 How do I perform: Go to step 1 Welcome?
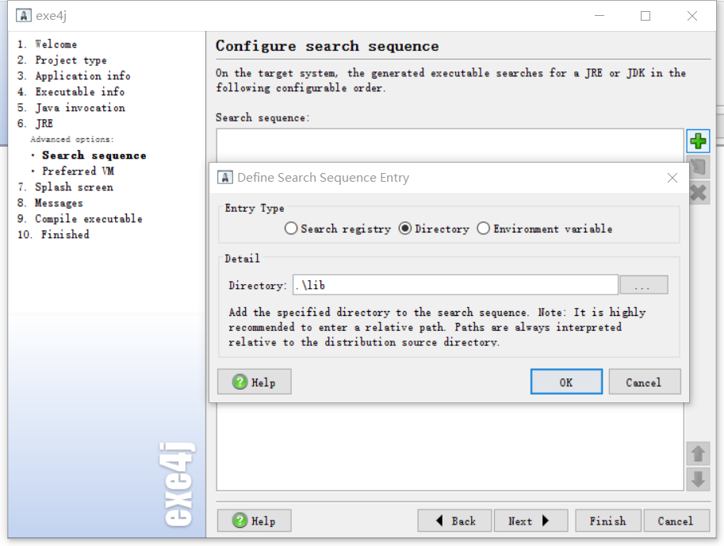coord(47,44)
